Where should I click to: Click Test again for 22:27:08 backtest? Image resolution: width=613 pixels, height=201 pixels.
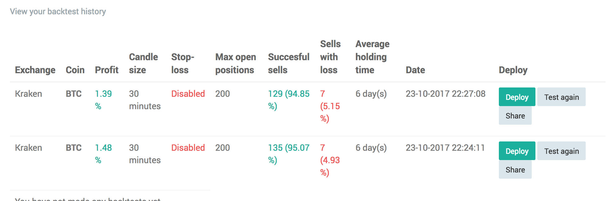point(561,97)
